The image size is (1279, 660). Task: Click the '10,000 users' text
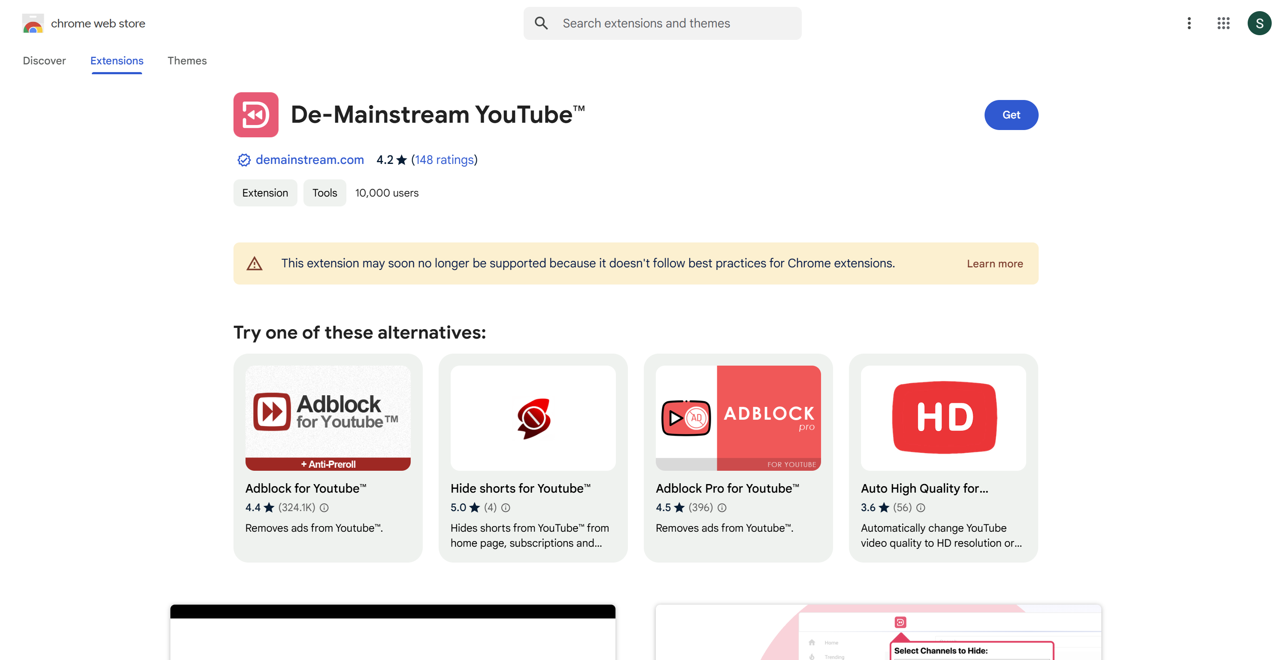click(x=387, y=193)
